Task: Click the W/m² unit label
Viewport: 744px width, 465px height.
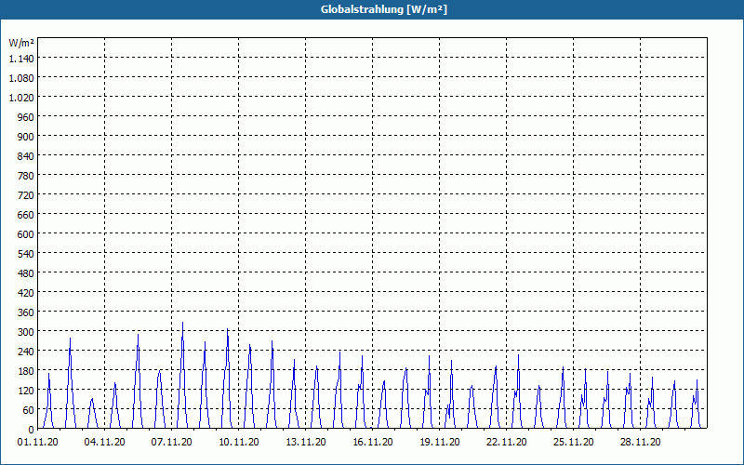Action: [x=21, y=43]
